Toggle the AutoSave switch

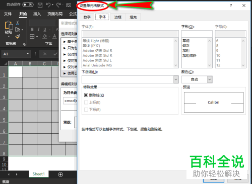point(28,5)
